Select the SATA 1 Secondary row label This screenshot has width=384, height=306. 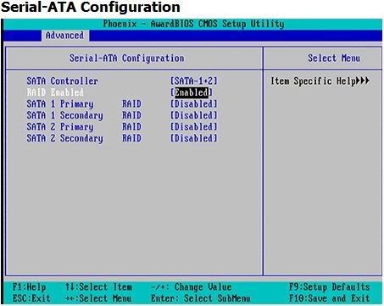point(64,116)
